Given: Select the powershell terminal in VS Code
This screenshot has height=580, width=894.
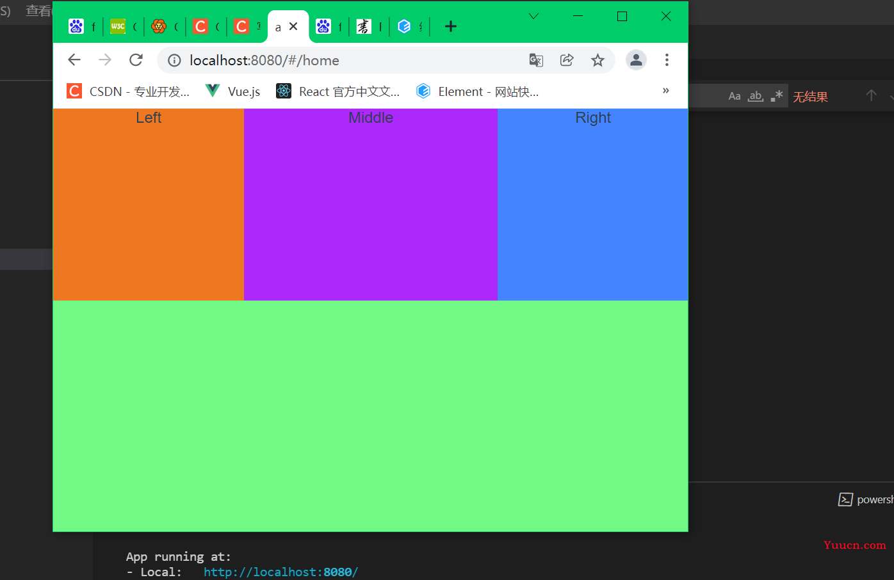Looking at the screenshot, I should [866, 499].
